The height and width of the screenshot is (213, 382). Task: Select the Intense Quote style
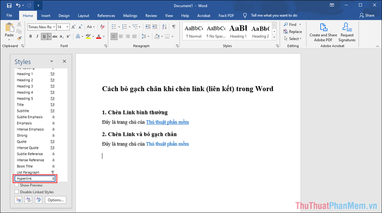(35, 148)
